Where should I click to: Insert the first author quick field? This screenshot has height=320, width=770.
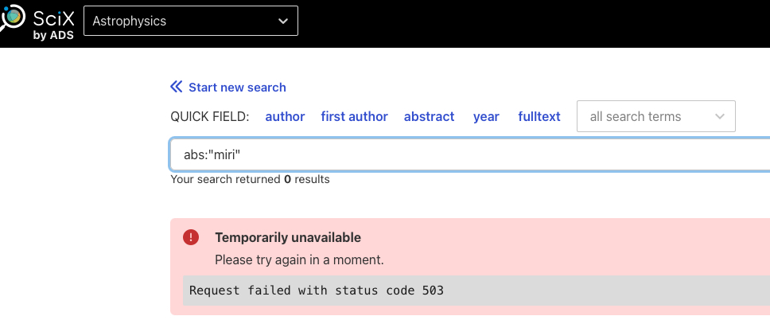click(x=354, y=117)
